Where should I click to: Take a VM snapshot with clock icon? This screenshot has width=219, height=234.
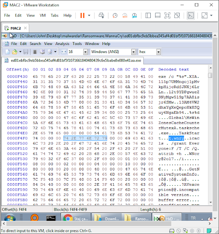click(115, 15)
